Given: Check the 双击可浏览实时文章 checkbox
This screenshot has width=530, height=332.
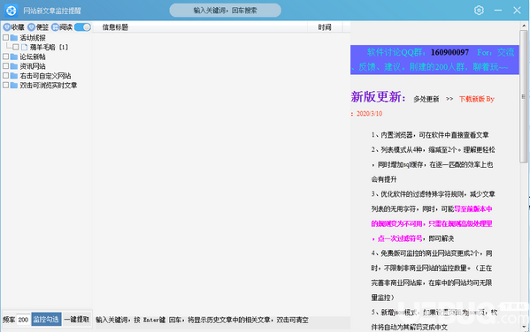Looking at the screenshot, I should pyautogui.click(x=5, y=85).
